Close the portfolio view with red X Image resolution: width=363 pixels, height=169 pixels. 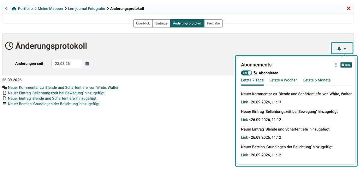point(349,9)
